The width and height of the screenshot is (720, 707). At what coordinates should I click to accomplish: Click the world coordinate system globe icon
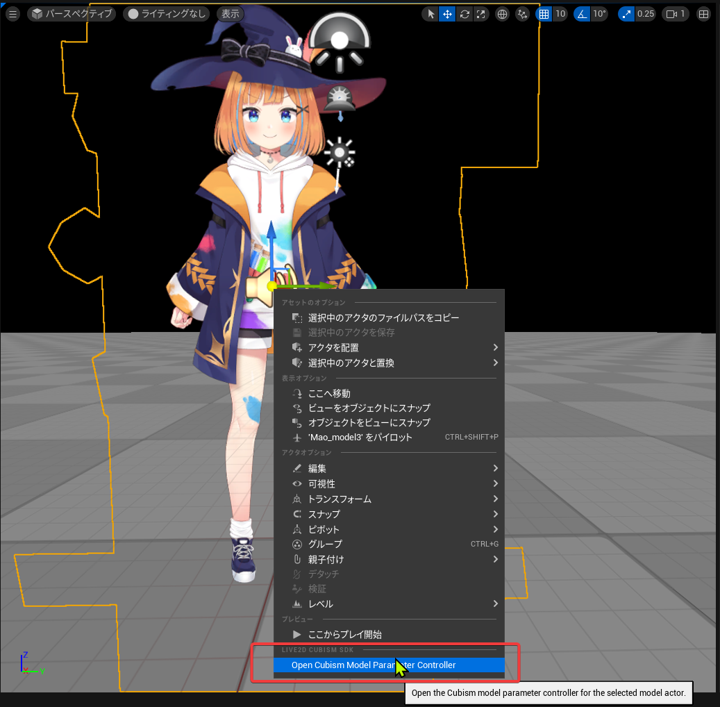click(x=503, y=15)
